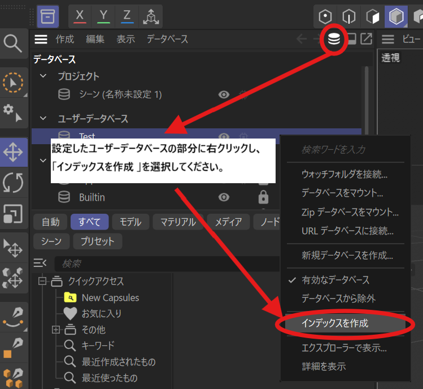Select the すべて filter button
Image resolution: width=423 pixels, height=389 pixels.
click(x=90, y=222)
